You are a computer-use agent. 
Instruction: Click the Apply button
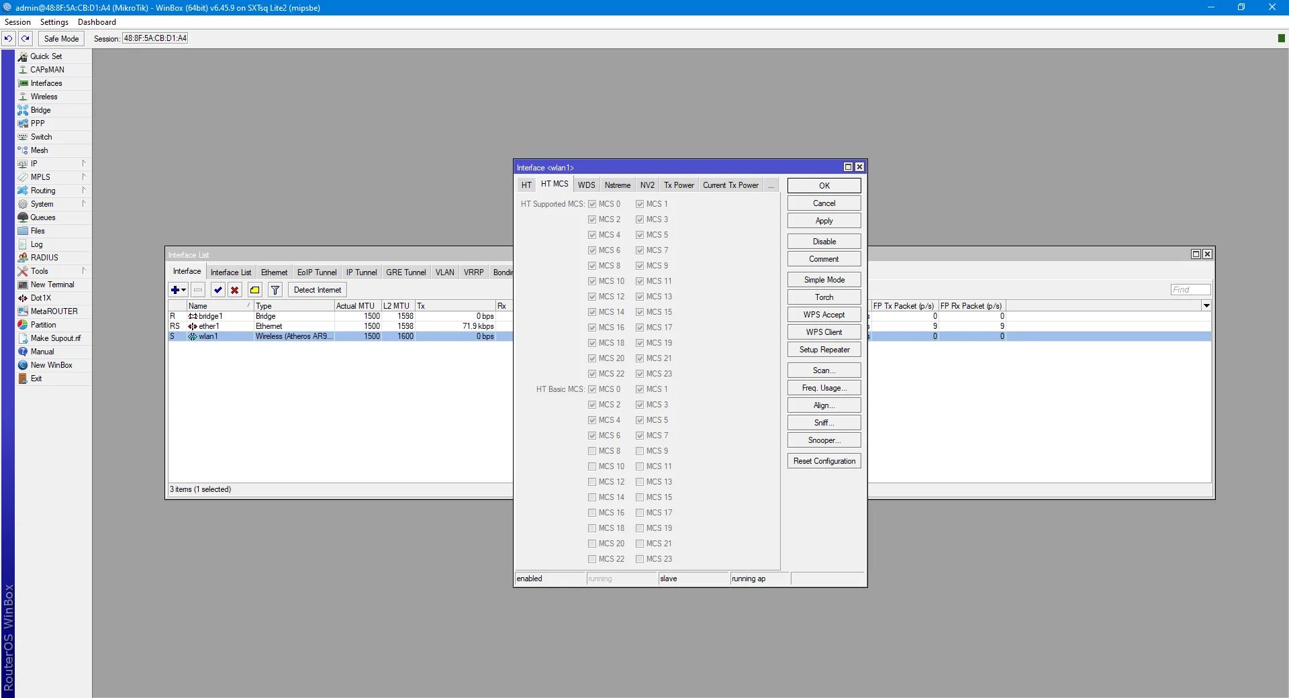tap(824, 221)
